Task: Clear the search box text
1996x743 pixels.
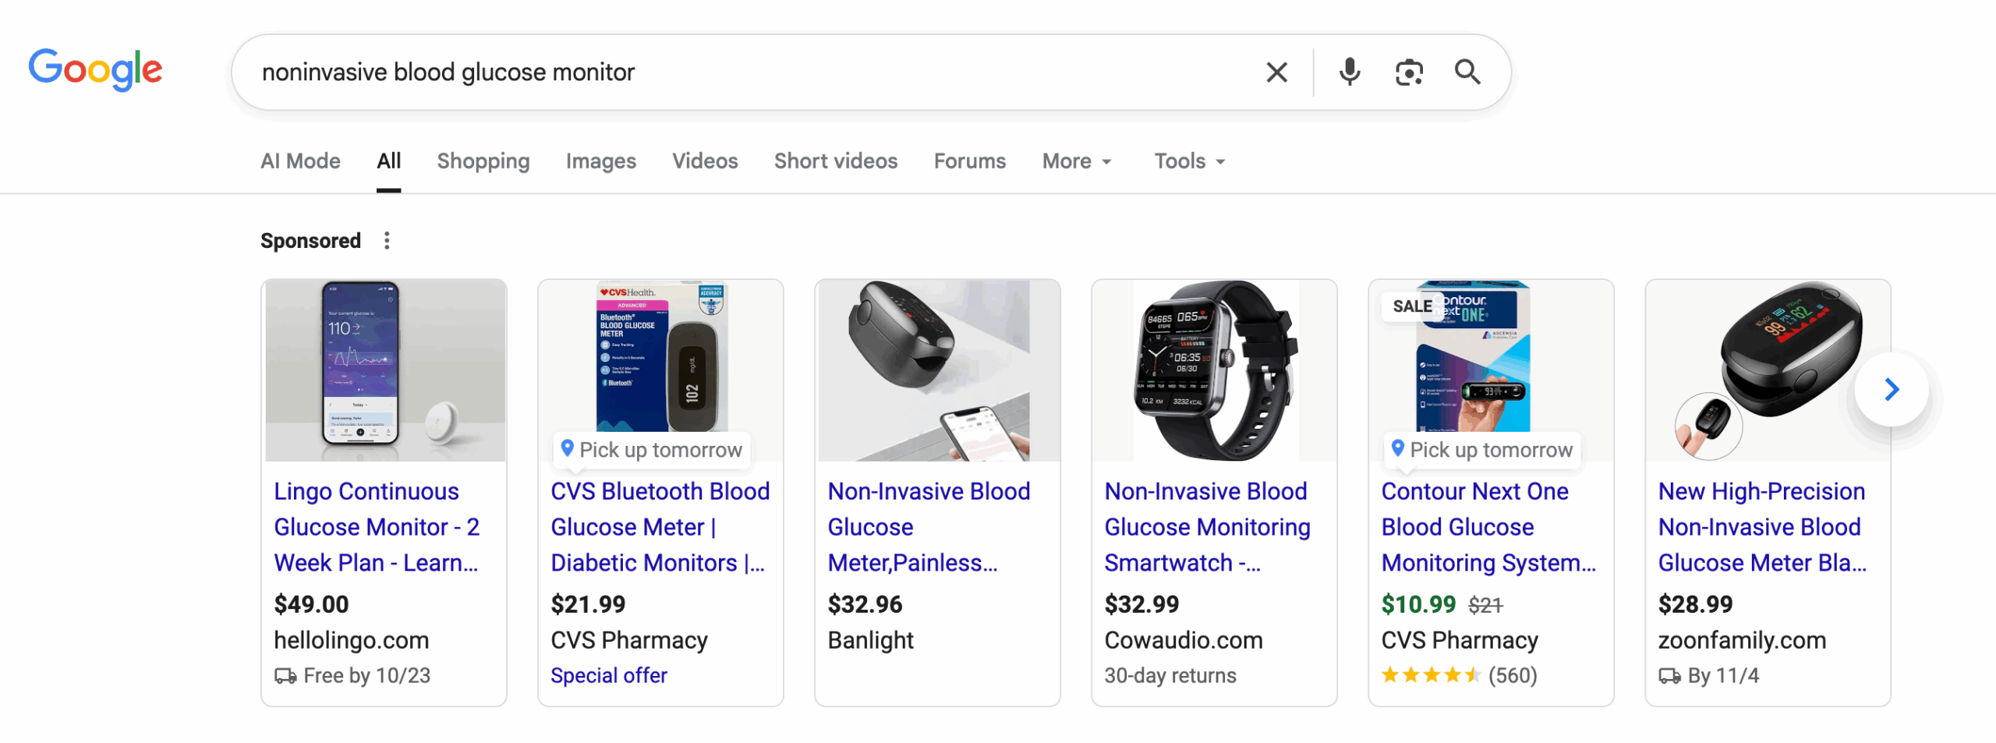Action: coord(1276,73)
